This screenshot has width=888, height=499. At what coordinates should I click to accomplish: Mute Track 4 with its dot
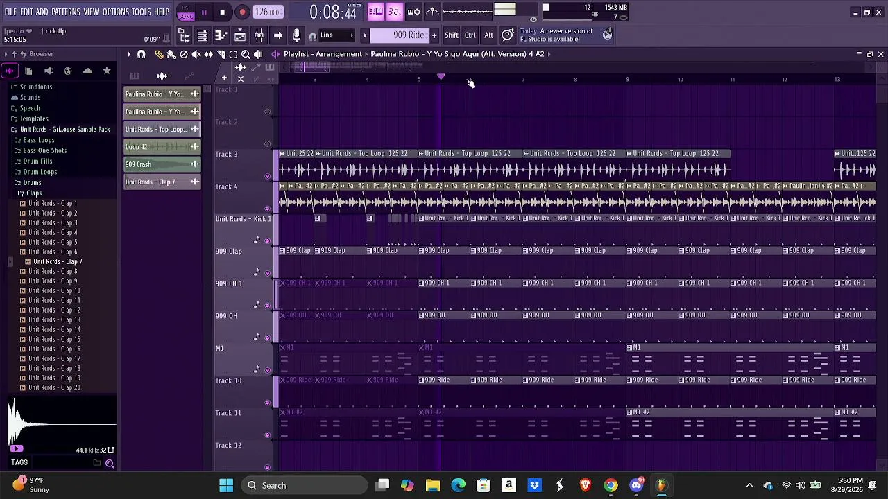point(268,209)
